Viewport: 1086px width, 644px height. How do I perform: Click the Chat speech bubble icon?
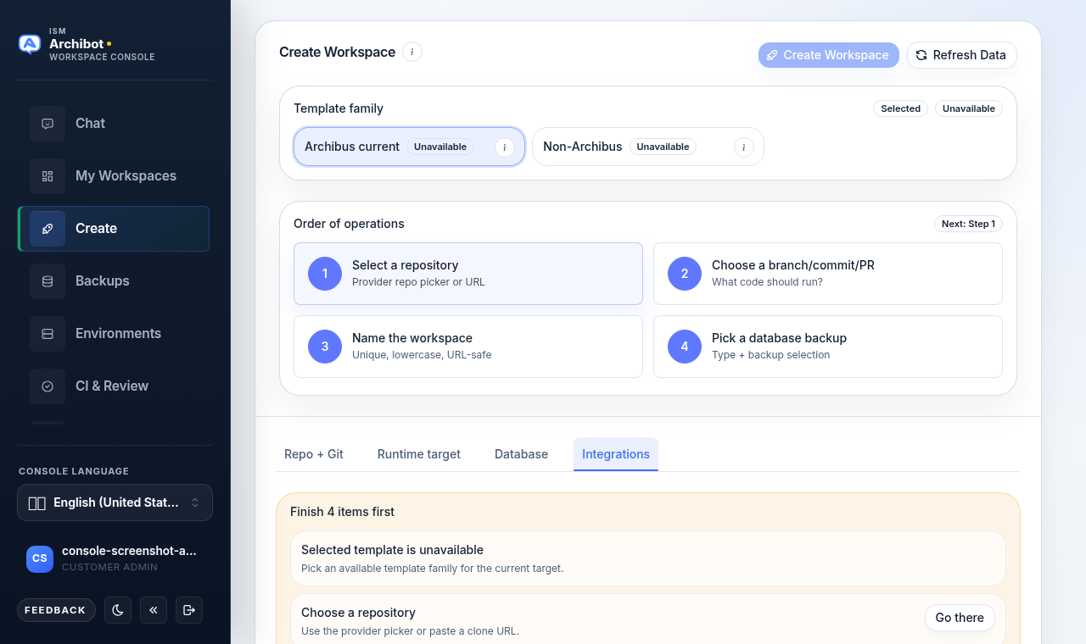48,124
